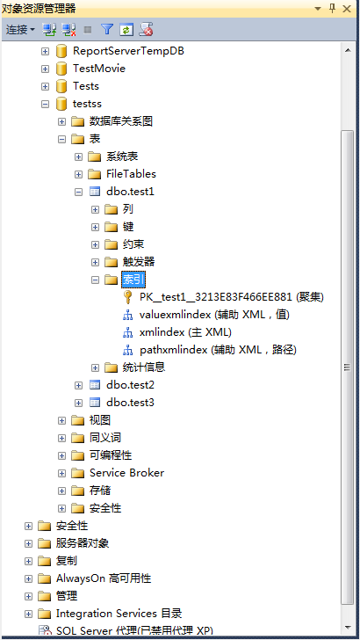360x640 pixels.
Task: Select the Service Broker folder
Action: [126, 473]
